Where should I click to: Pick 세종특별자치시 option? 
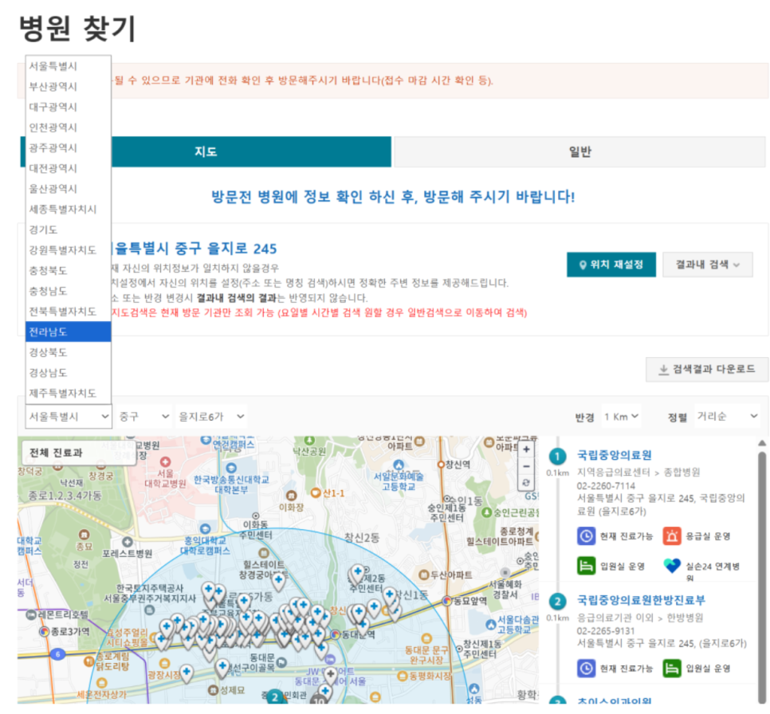click(69, 210)
